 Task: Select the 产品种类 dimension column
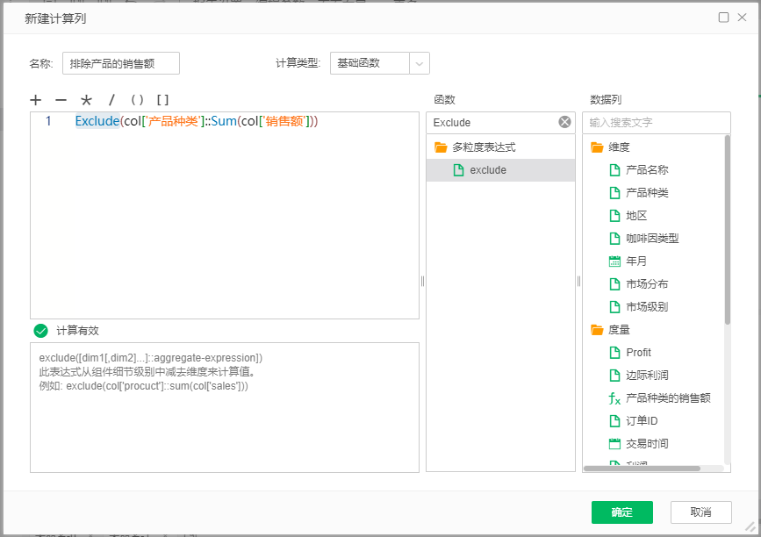tap(647, 193)
